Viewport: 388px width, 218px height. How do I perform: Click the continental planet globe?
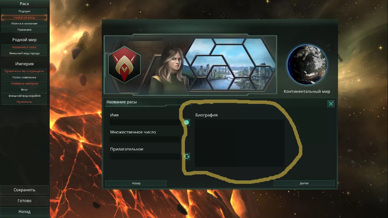tap(307, 65)
